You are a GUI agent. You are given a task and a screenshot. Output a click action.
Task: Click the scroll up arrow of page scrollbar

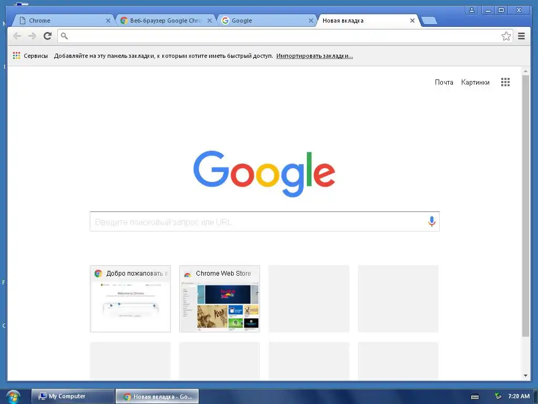(x=525, y=71)
